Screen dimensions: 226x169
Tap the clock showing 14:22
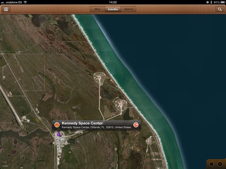tap(113, 2)
